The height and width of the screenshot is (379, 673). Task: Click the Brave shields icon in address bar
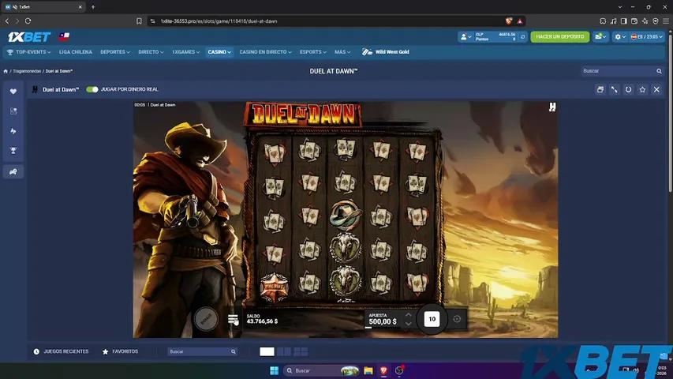[509, 21]
